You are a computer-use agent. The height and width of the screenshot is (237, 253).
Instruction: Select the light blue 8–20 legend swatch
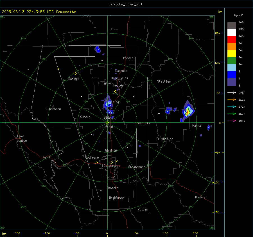pyautogui.click(x=232, y=68)
